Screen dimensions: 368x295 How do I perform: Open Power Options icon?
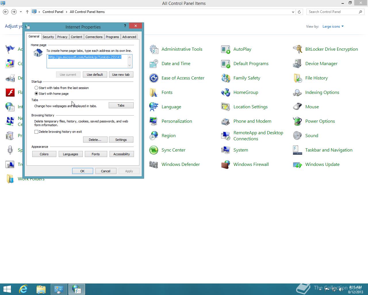298,121
